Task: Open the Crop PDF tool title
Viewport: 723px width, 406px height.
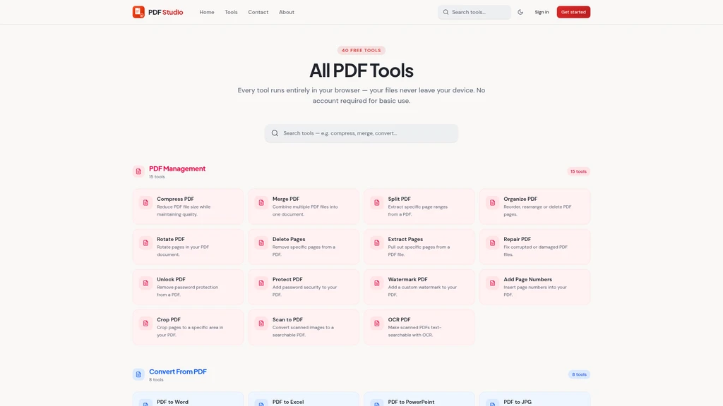Action: pyautogui.click(x=168, y=319)
